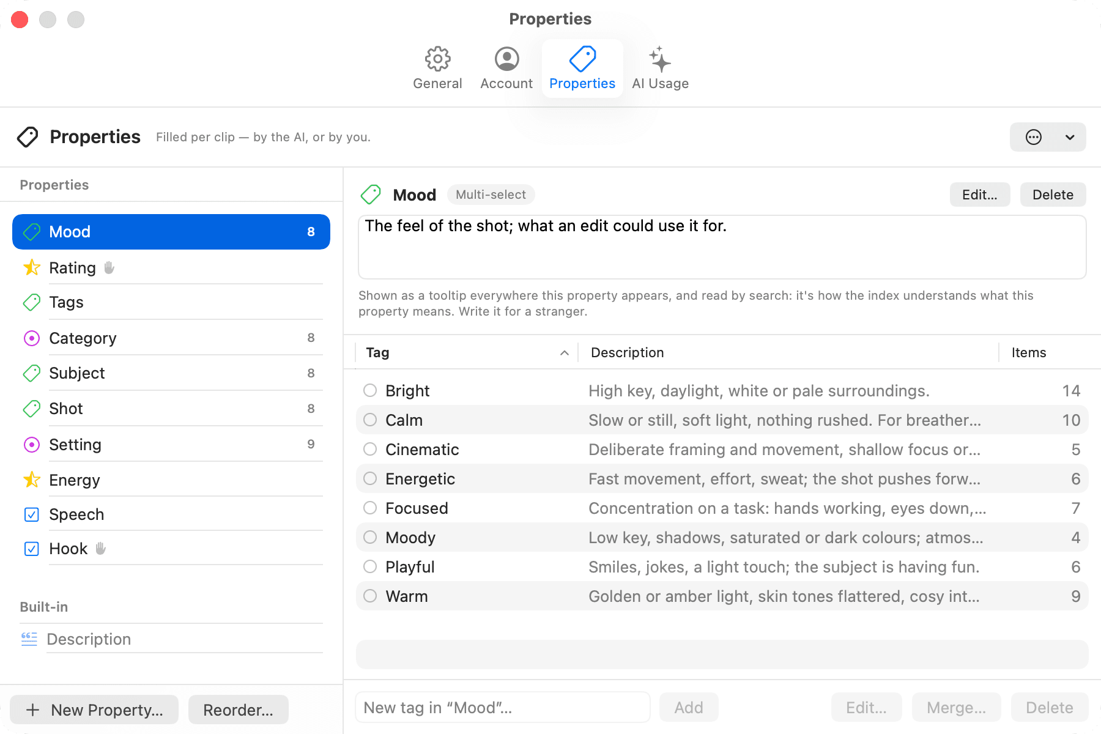The width and height of the screenshot is (1101, 734).
Task: Click the Add tag button
Action: pos(688,708)
